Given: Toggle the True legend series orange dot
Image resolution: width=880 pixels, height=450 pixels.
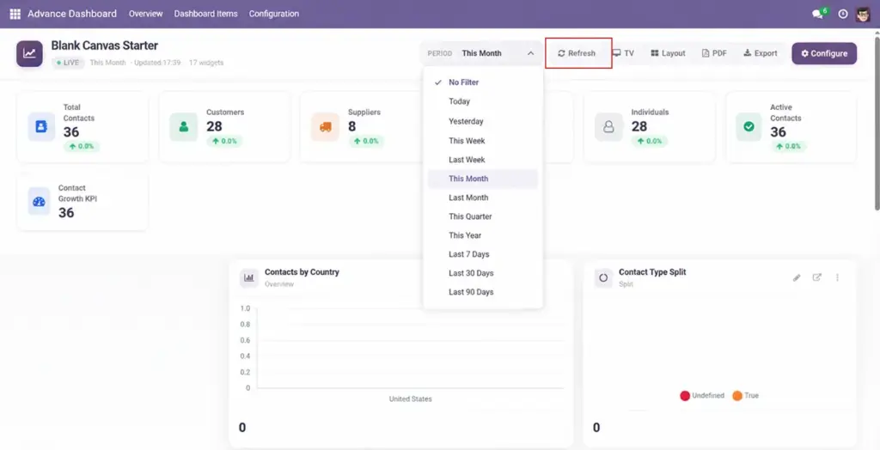Looking at the screenshot, I should pyautogui.click(x=736, y=396).
